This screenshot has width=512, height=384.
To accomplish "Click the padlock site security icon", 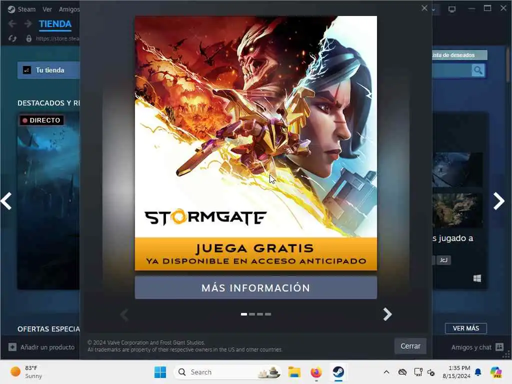I will tap(28, 38).
